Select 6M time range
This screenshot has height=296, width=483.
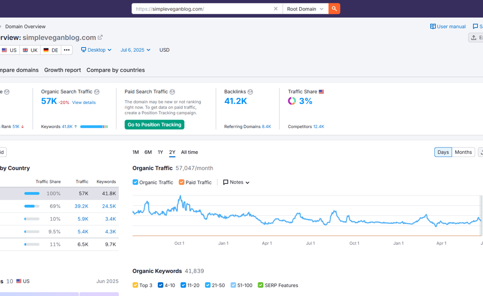coord(148,152)
